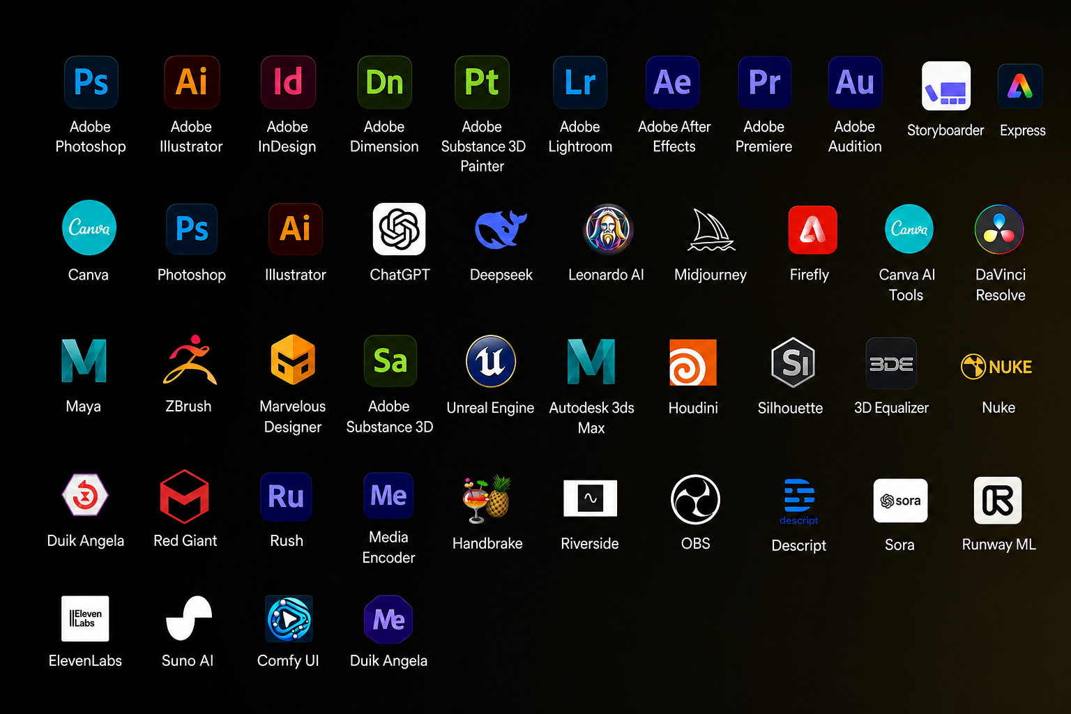Click the Sa Adobe Substance 3D icon
Viewport: 1071px width, 714px height.
pyautogui.click(x=390, y=361)
